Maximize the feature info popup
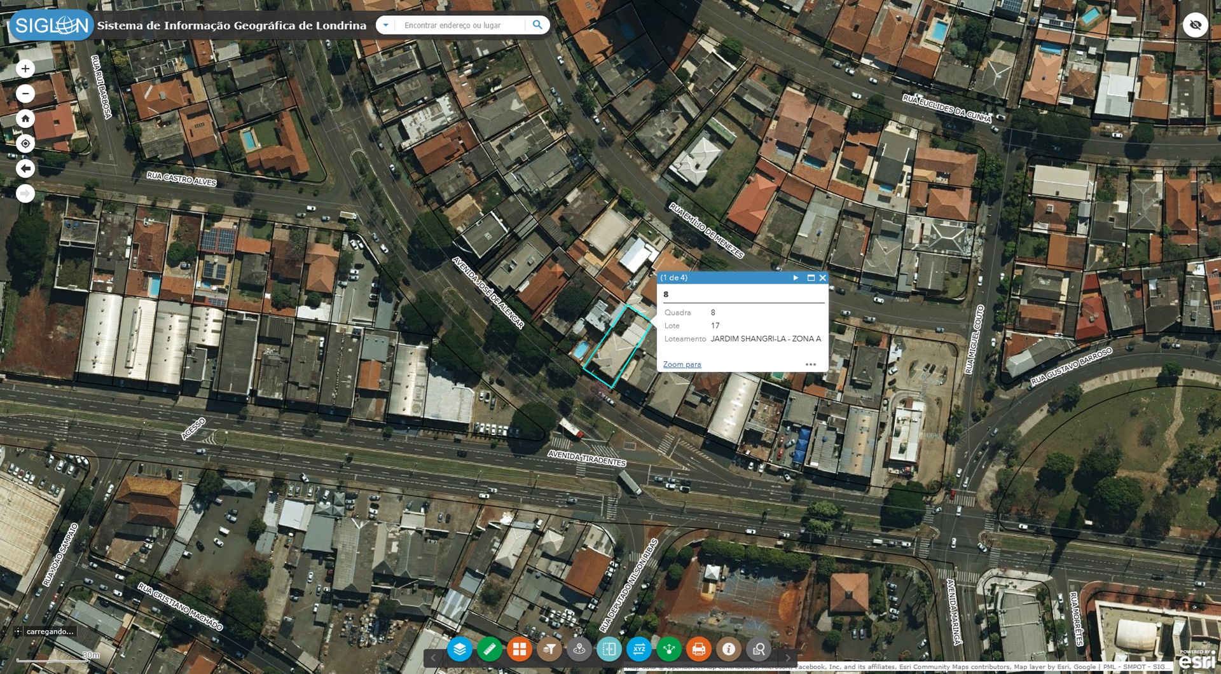The image size is (1221, 674). point(811,278)
